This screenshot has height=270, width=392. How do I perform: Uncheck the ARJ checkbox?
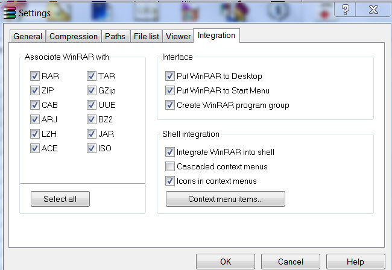(35, 119)
